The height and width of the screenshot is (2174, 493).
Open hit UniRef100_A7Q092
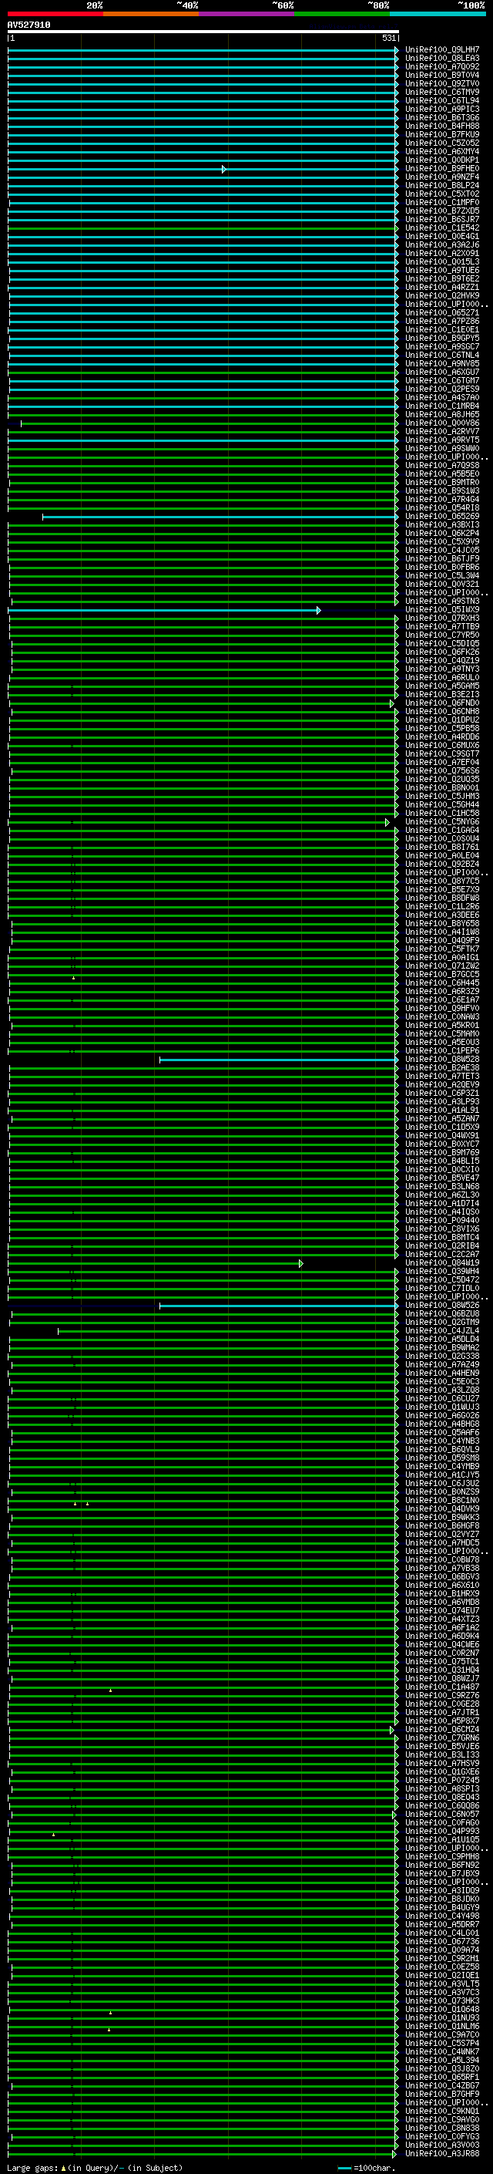tap(442, 66)
